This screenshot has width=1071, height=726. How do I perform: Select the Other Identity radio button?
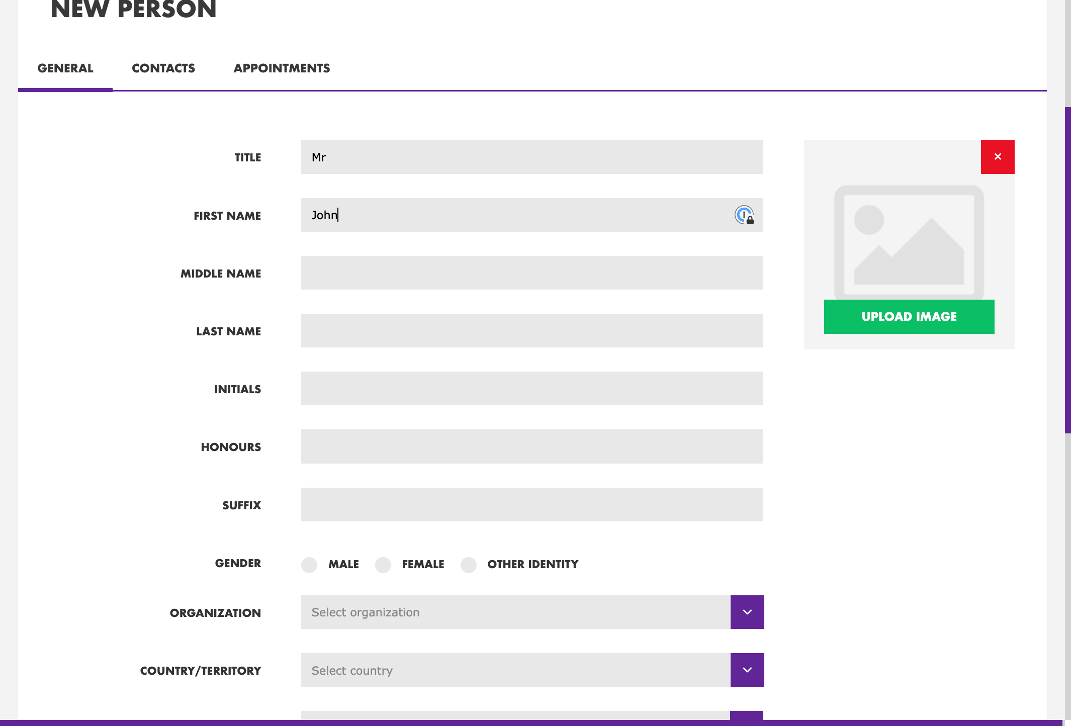(x=469, y=565)
